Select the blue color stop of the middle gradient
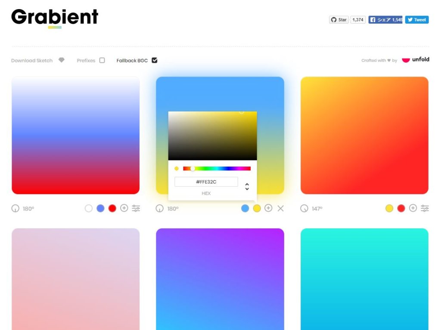The width and height of the screenshot is (441, 330). click(x=245, y=208)
